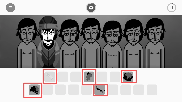Select the faded scarf sound icon
This screenshot has height=102, width=182.
pos(50,77)
